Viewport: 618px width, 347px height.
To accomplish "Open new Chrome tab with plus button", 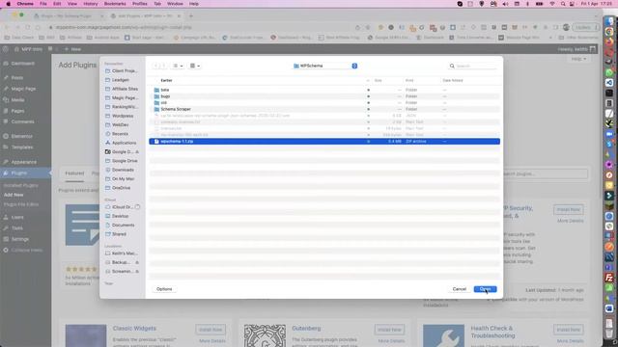I will coord(191,16).
